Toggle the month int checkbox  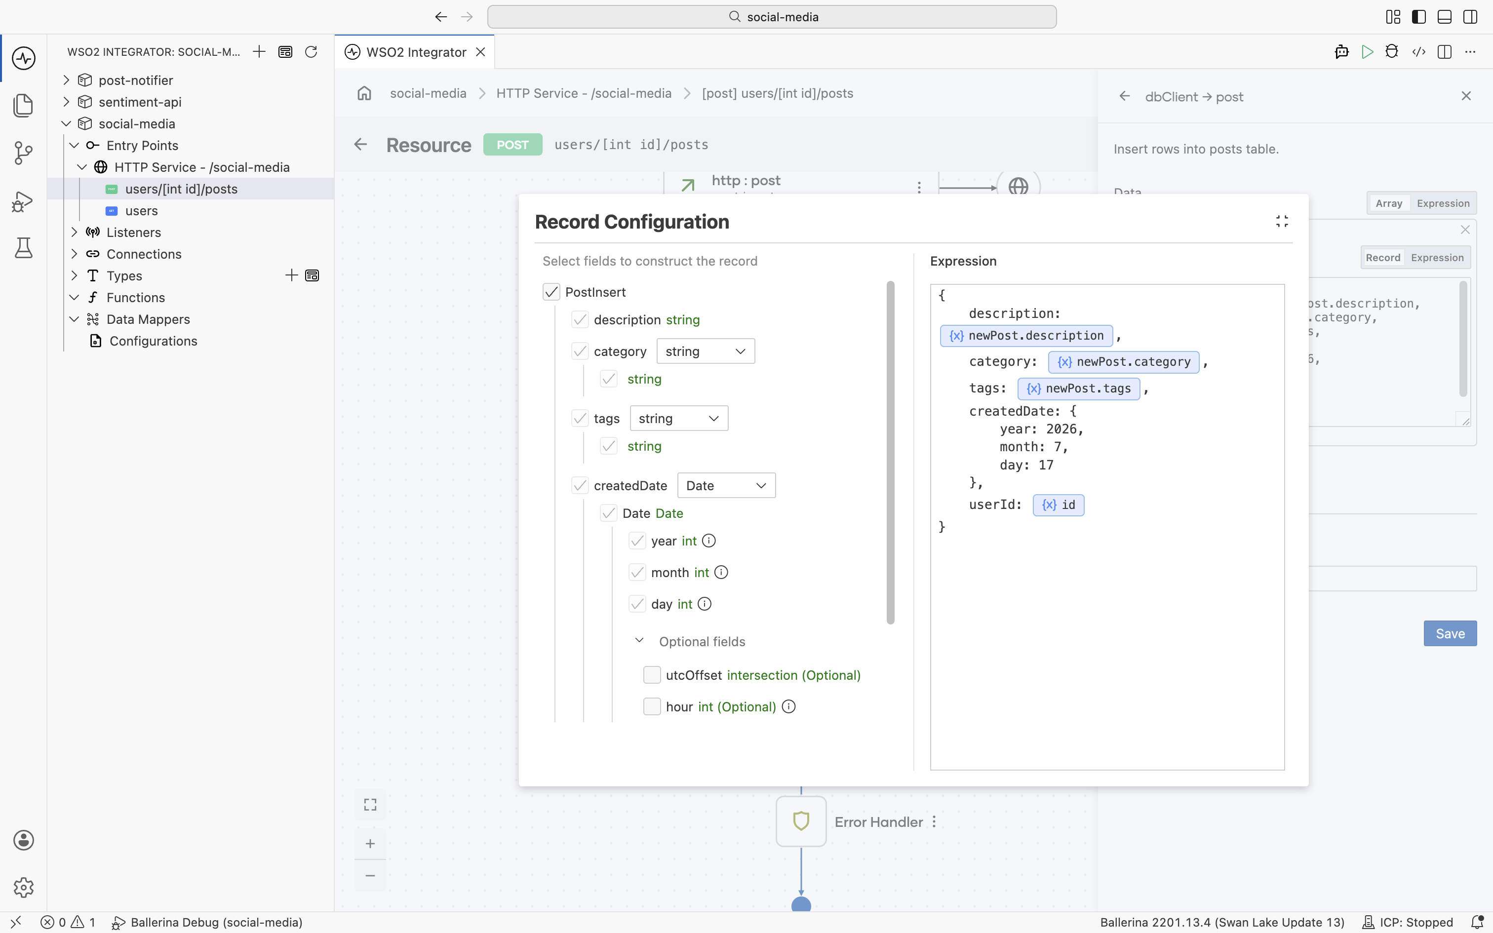click(x=637, y=573)
